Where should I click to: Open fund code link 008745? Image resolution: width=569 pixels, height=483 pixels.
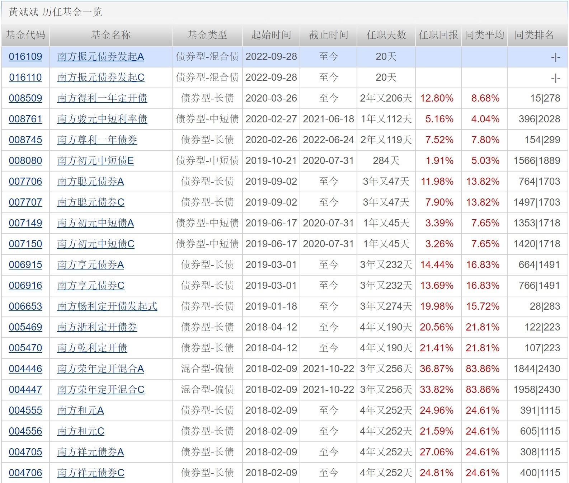tap(25, 140)
